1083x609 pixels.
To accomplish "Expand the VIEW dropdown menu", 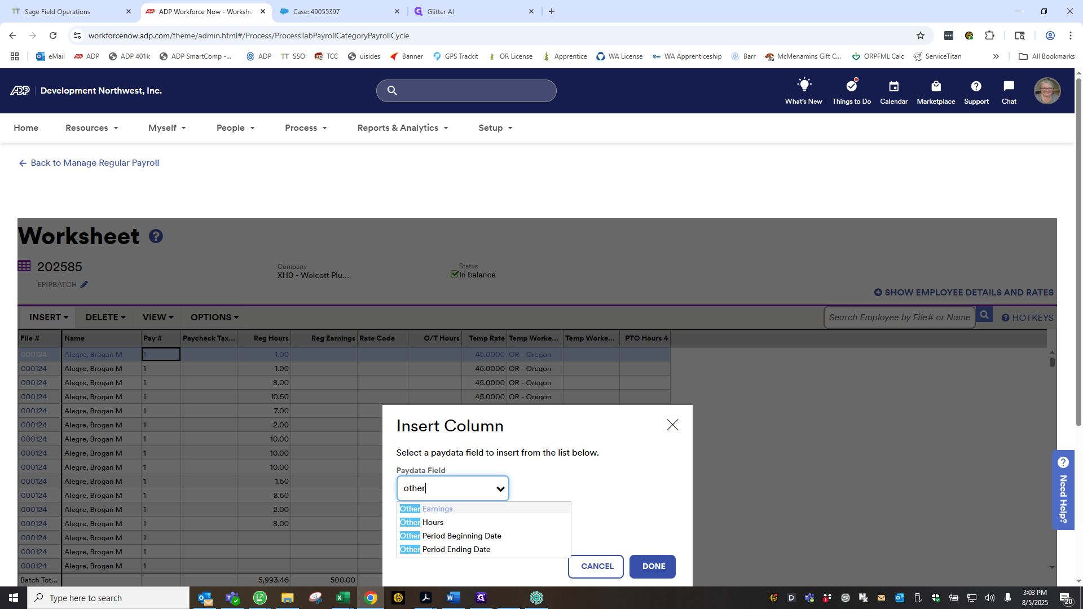I will [158, 317].
